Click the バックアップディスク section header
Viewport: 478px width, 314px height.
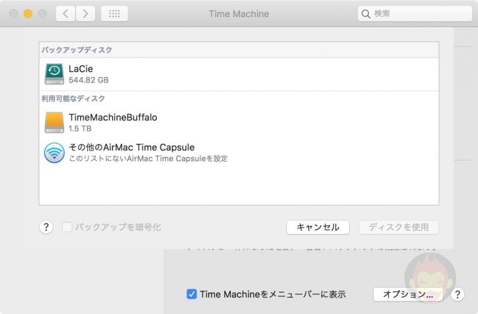point(77,50)
